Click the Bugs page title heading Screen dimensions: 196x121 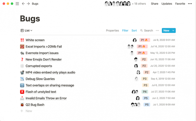click(30, 18)
